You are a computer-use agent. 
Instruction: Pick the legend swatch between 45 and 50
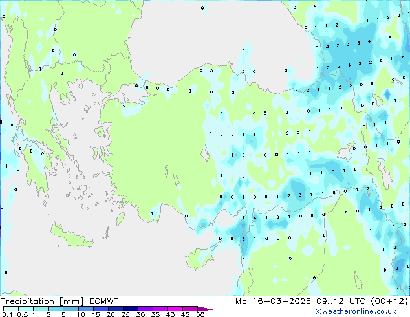[190, 309]
